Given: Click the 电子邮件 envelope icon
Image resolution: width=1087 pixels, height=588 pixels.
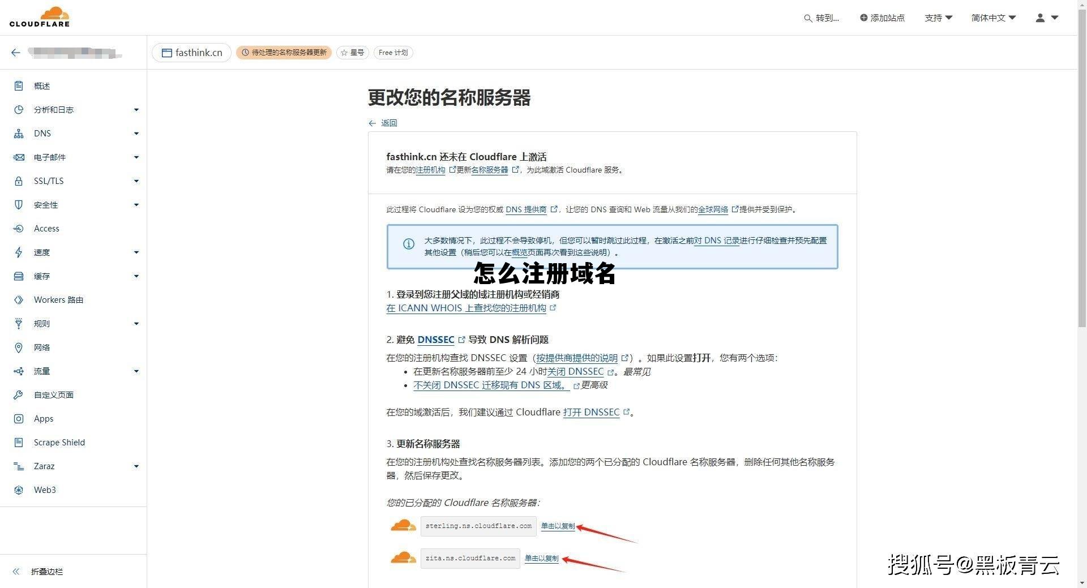Looking at the screenshot, I should tap(19, 157).
